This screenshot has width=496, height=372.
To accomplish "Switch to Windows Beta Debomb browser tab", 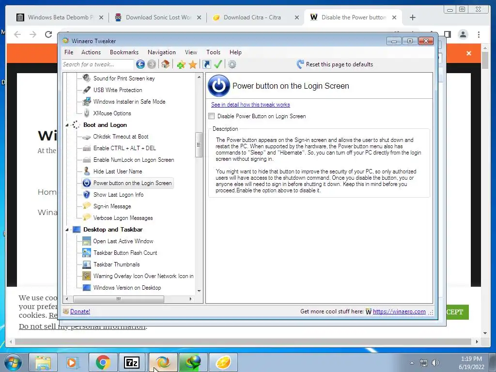I will pos(60,17).
